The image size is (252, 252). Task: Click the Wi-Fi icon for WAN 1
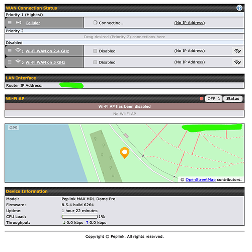18,50
